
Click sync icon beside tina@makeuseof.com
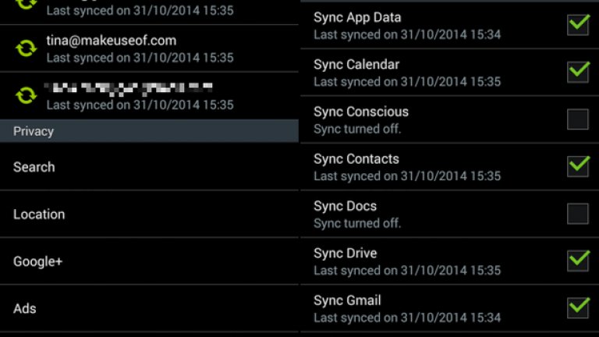tap(27, 48)
